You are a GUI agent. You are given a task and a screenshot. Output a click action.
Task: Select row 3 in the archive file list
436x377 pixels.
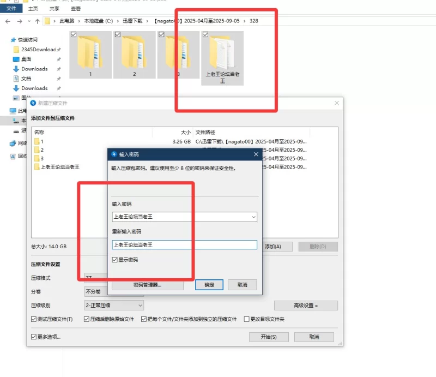[70, 158]
